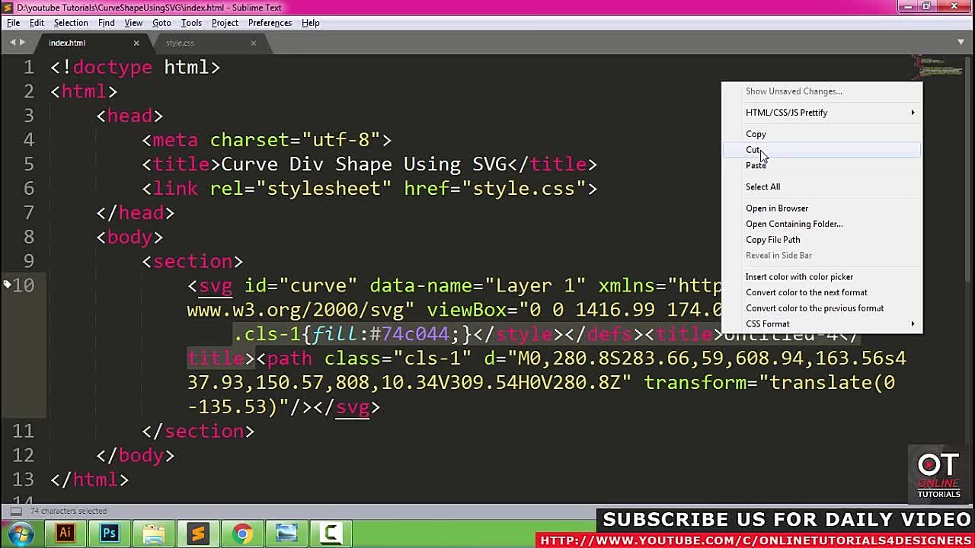Open Camtasia from the taskbar
Viewport: 975px width, 548px height.
[x=331, y=534]
